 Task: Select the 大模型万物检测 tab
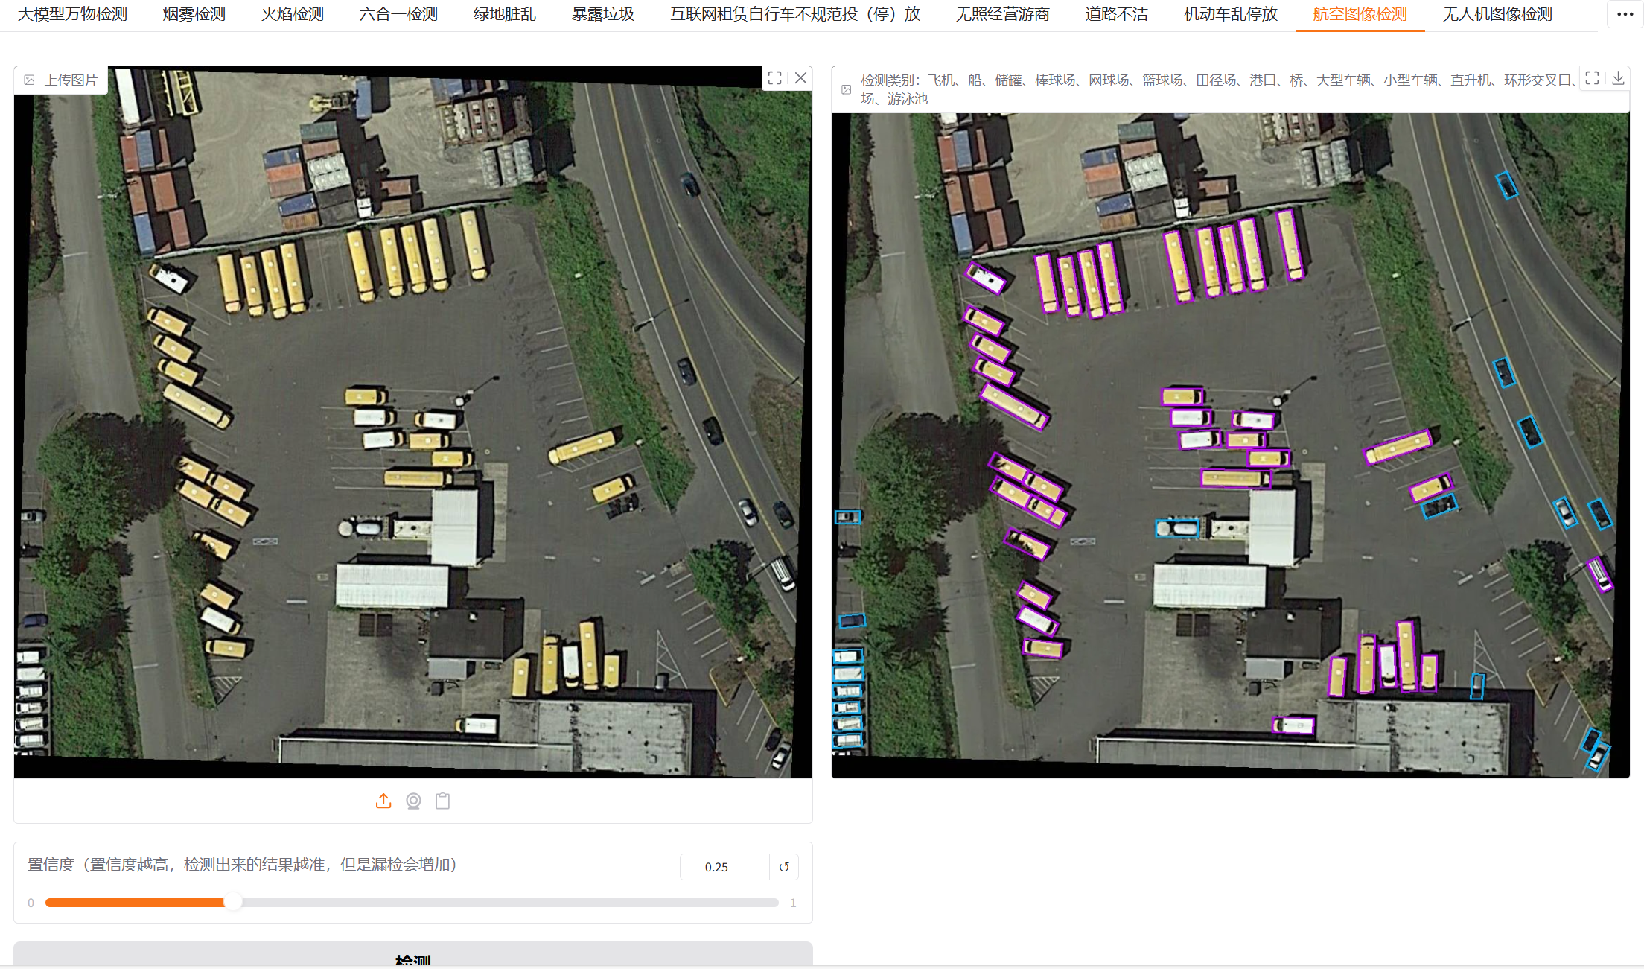click(72, 14)
